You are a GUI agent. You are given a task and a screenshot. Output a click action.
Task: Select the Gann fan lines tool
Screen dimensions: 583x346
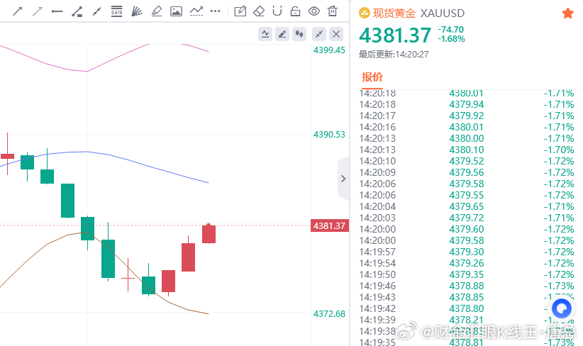(x=136, y=11)
